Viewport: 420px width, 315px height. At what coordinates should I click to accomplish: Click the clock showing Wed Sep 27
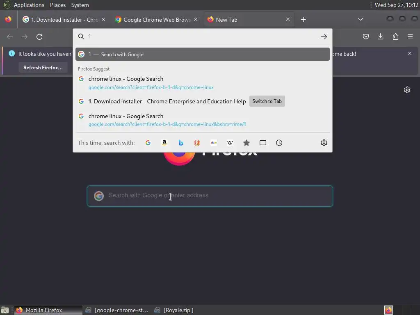coord(396,5)
